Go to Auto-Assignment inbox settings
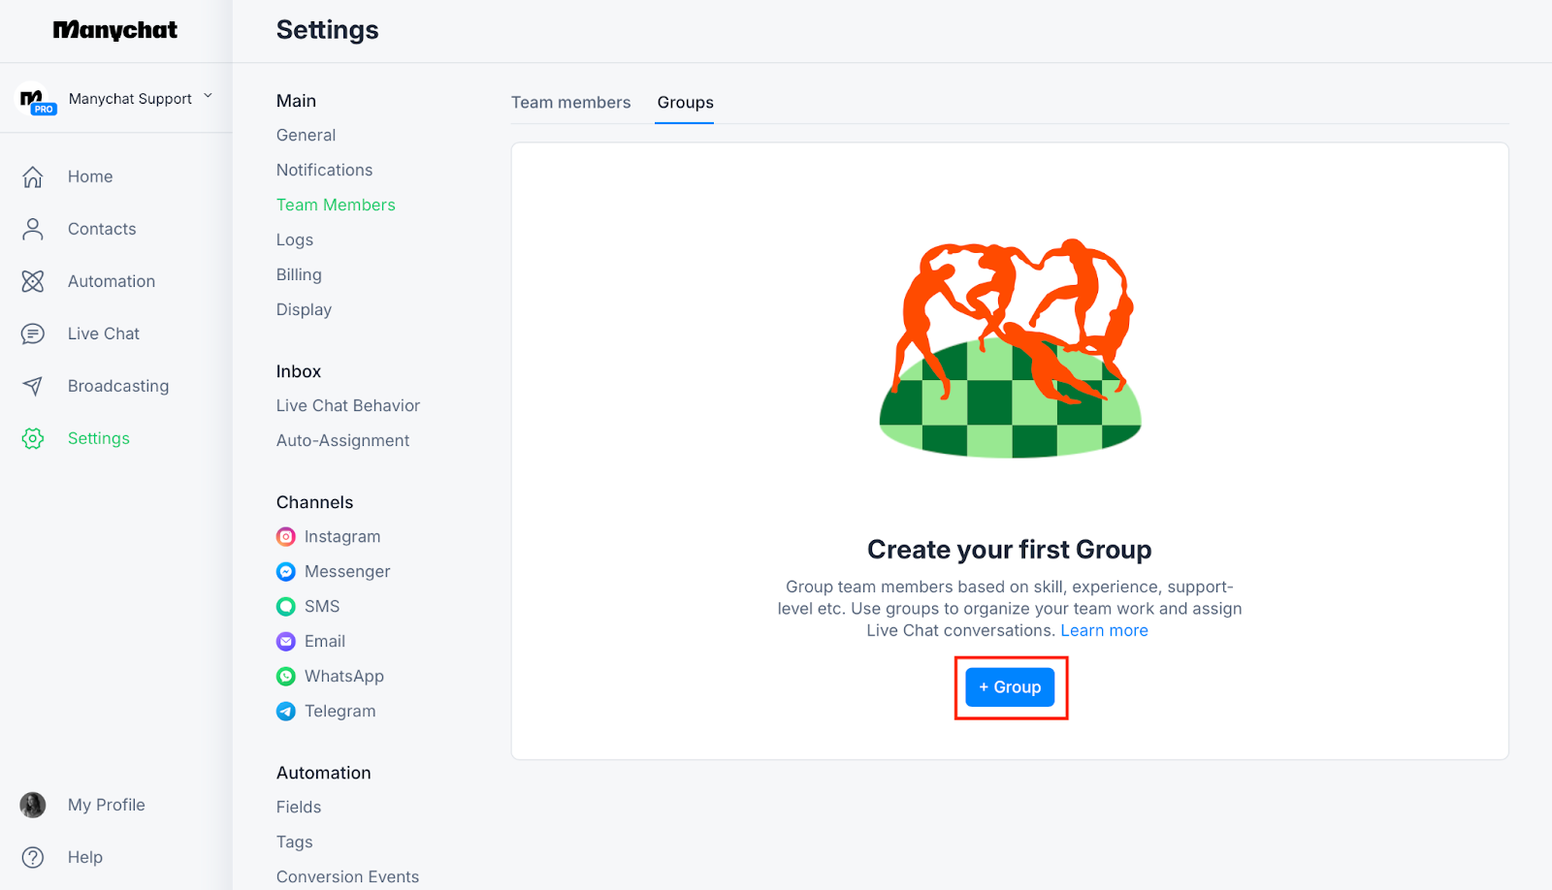 342,440
